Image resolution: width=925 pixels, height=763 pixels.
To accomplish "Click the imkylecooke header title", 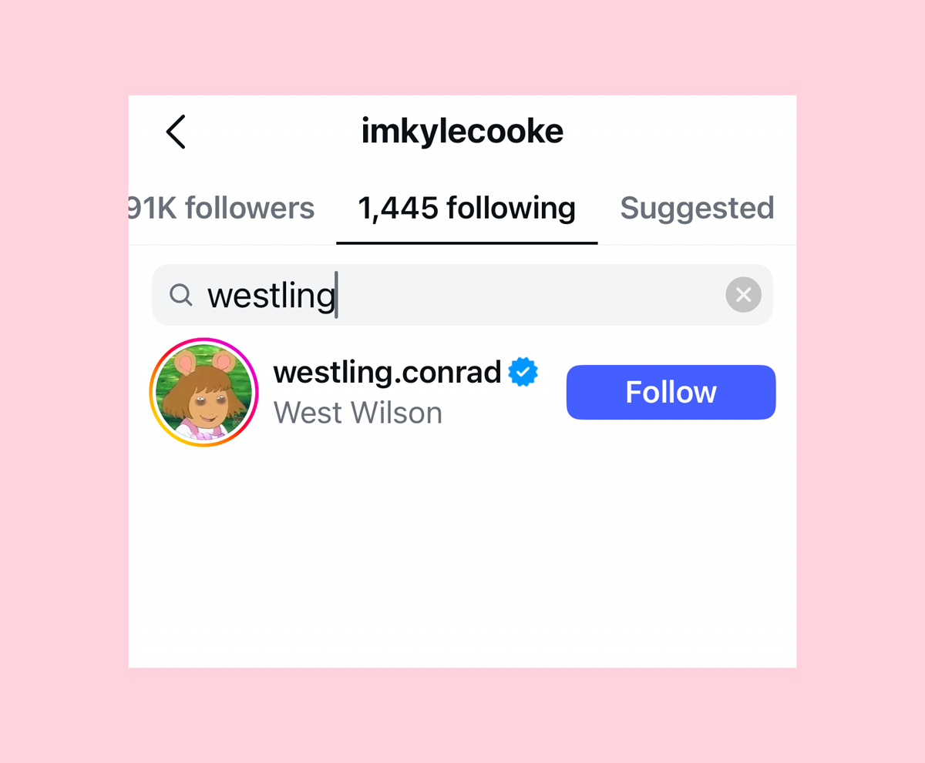I will 462,131.
